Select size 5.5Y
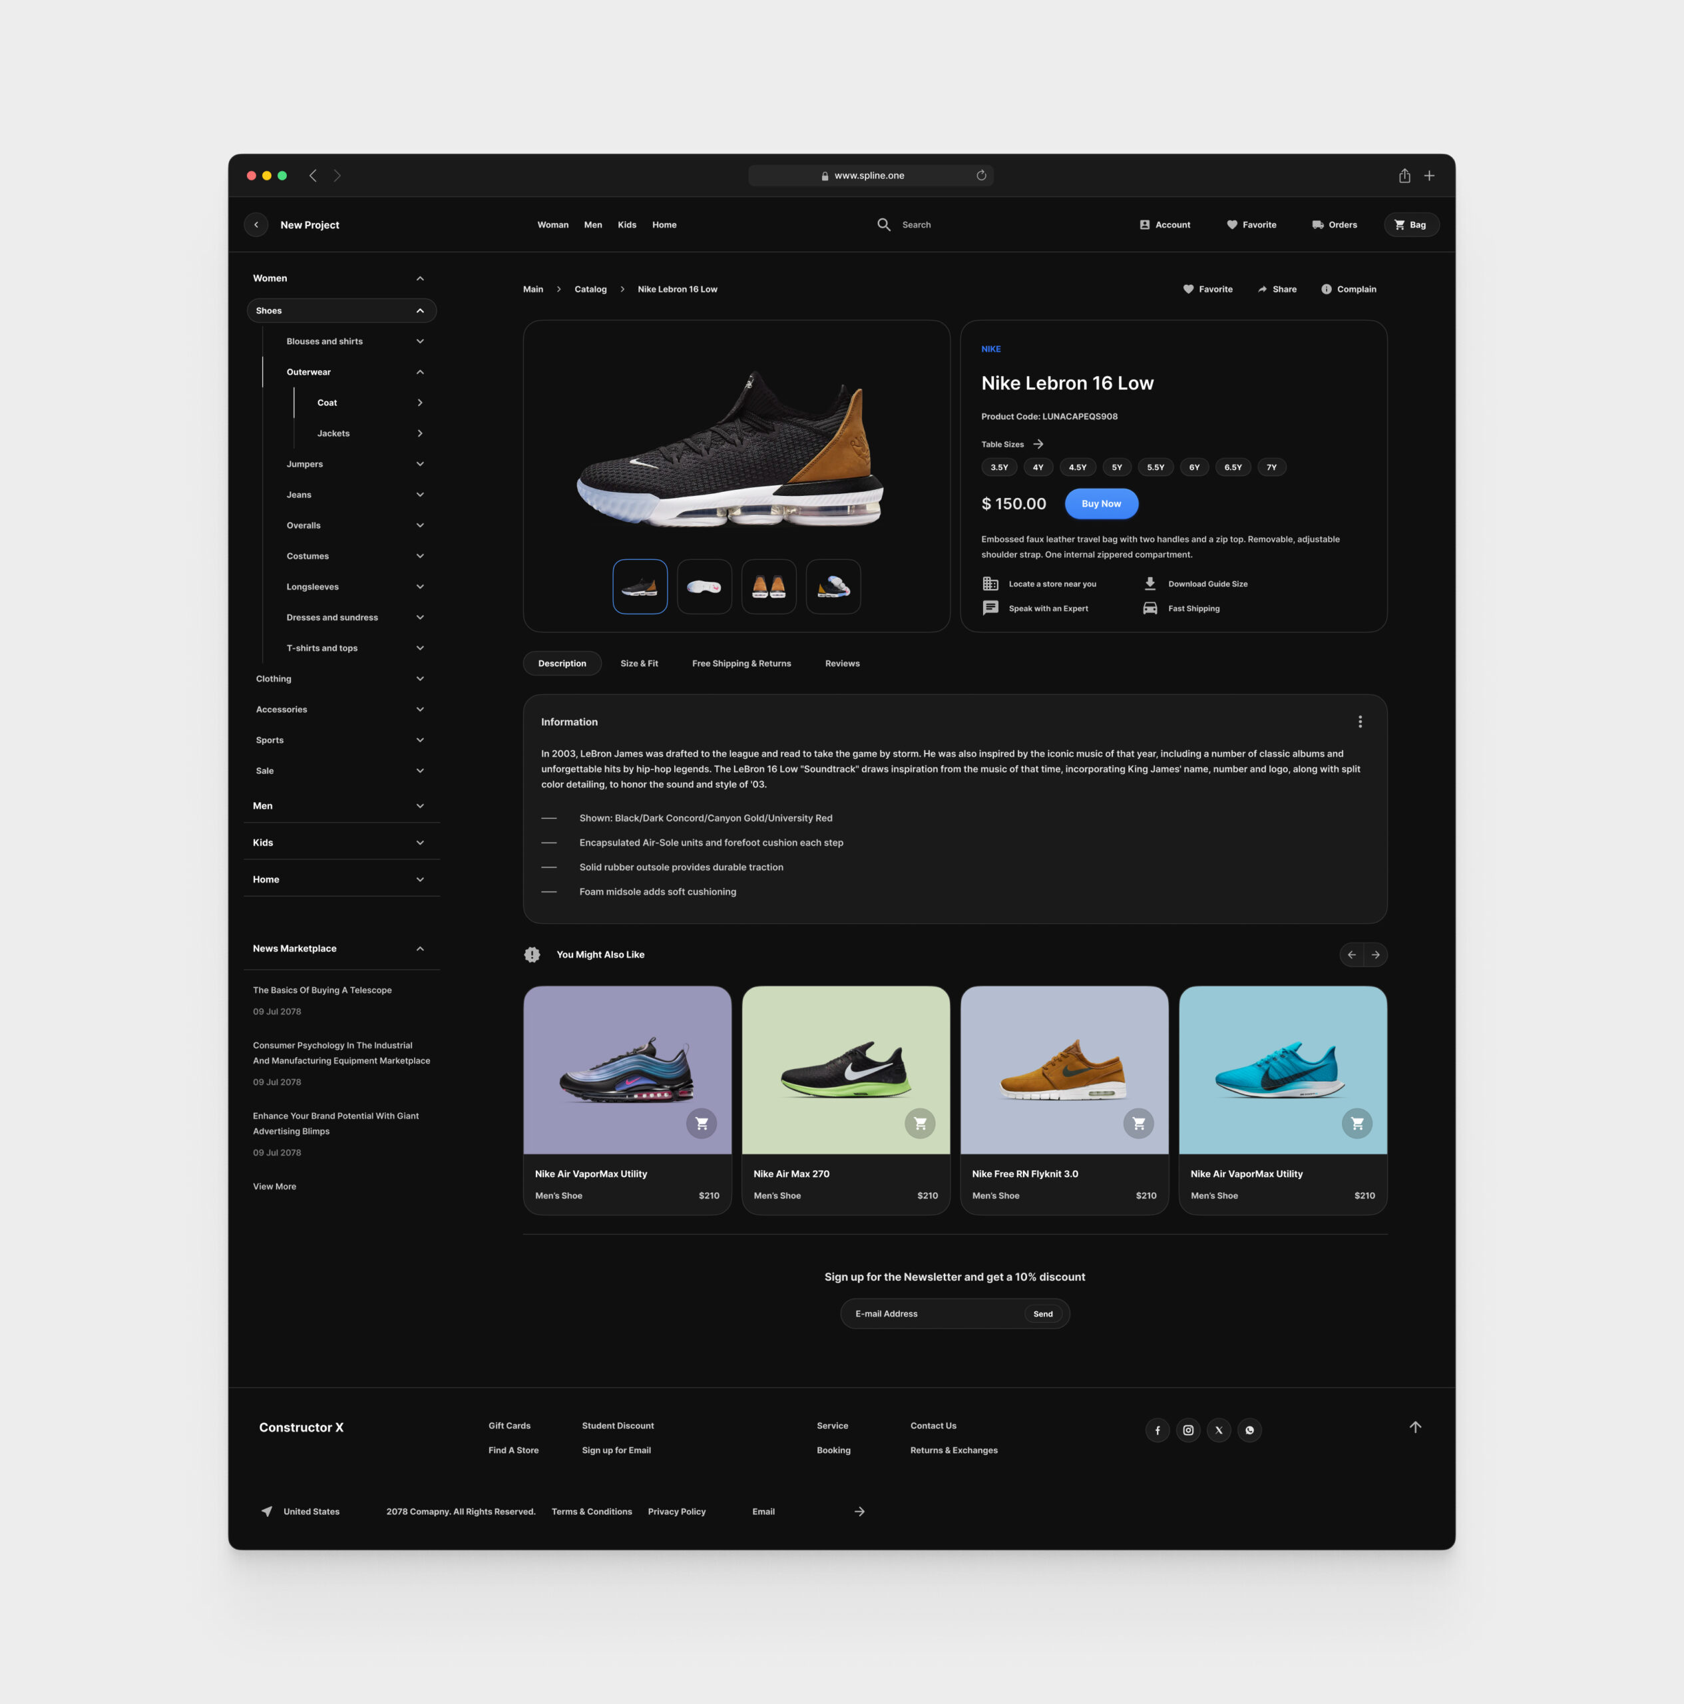Image resolution: width=1684 pixels, height=1704 pixels. pyautogui.click(x=1156, y=467)
